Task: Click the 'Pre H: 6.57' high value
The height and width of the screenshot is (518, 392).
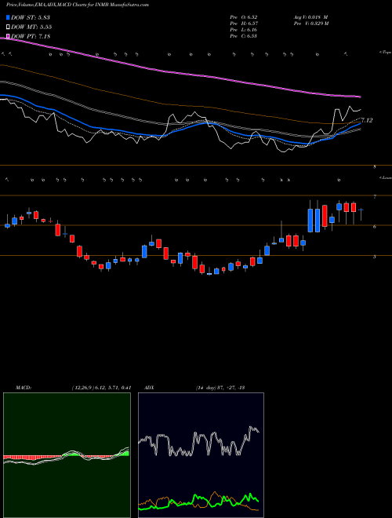Action: [244, 24]
